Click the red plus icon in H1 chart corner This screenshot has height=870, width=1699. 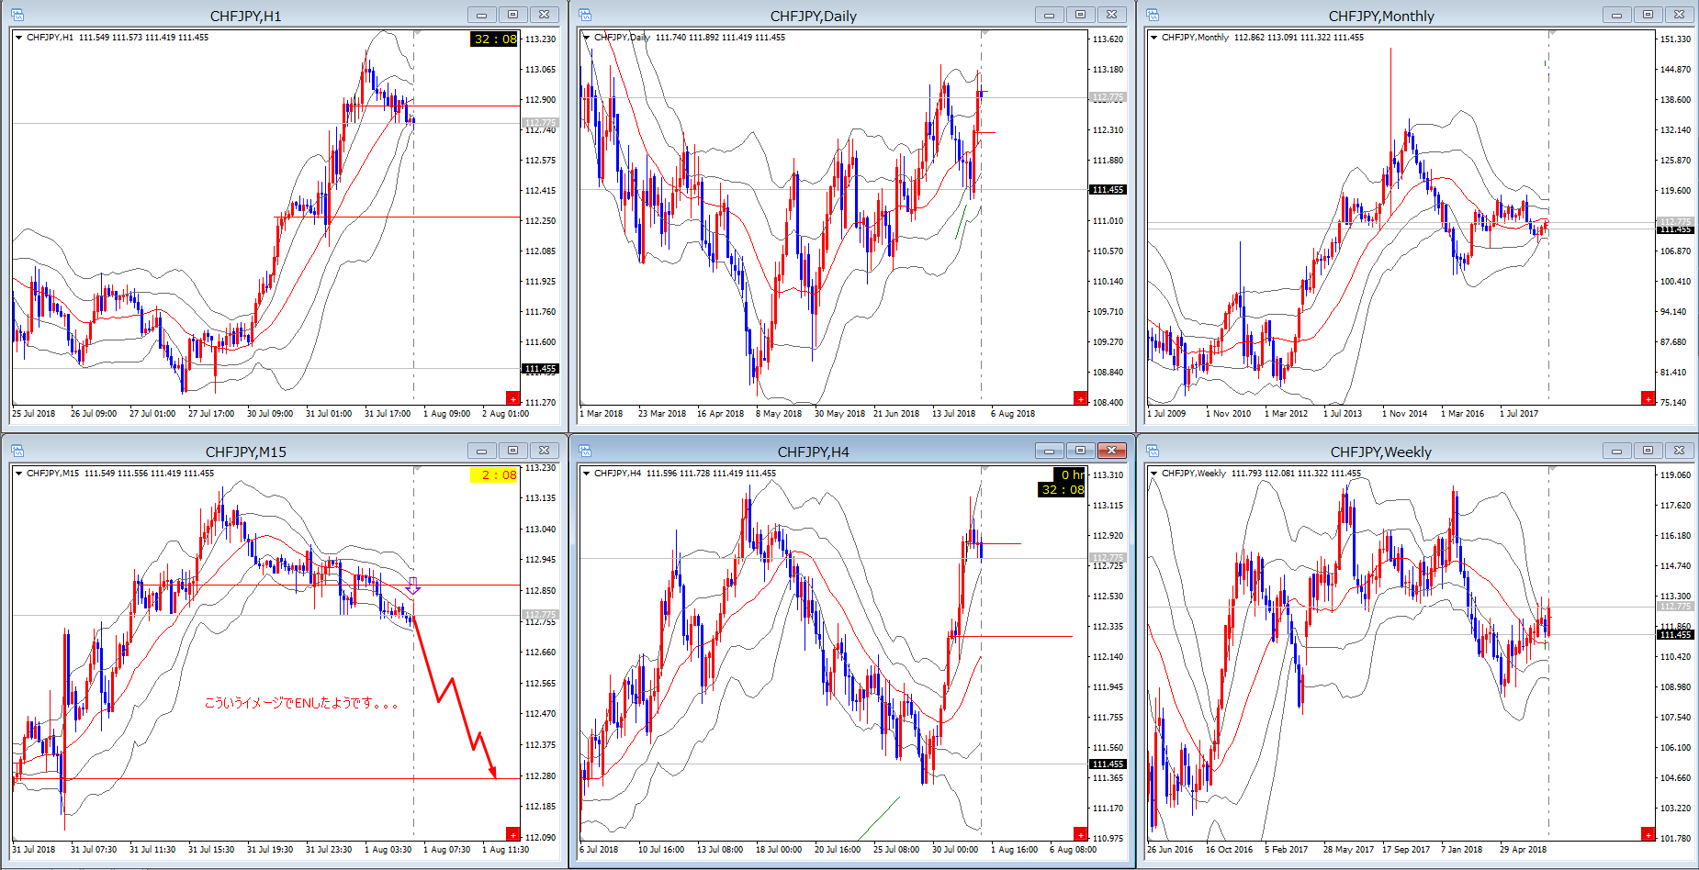click(x=512, y=397)
